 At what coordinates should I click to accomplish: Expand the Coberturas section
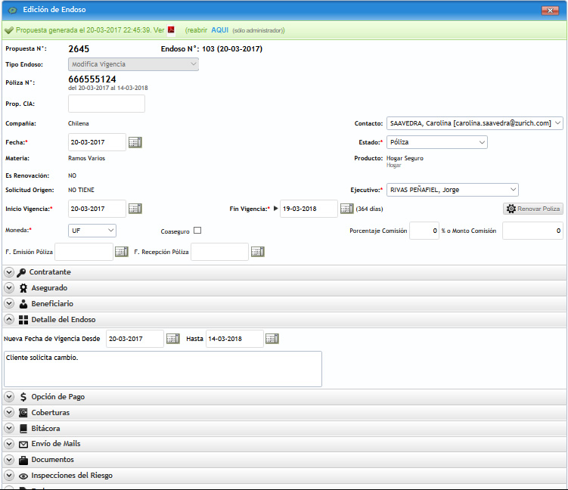coord(9,413)
